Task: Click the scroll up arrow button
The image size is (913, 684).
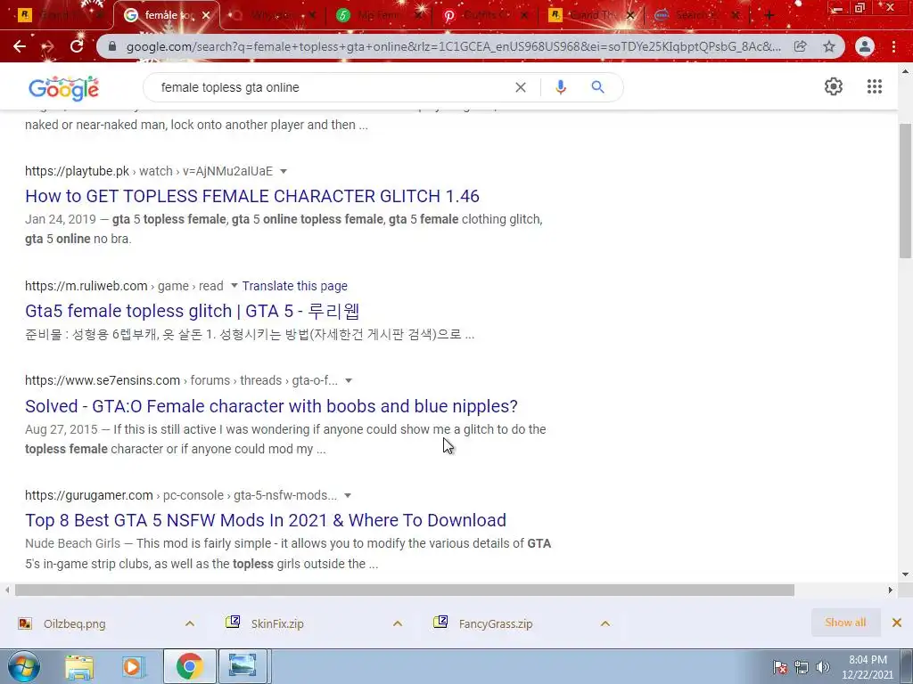Action: tap(906, 71)
